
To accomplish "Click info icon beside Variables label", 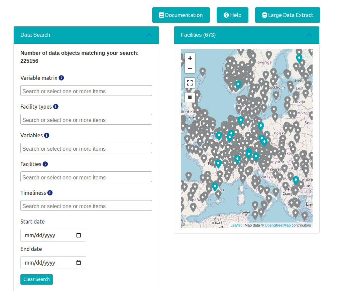I will [47, 135].
